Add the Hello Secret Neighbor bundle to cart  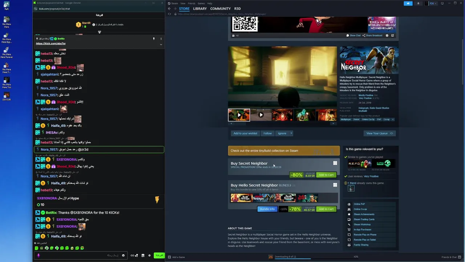click(326, 209)
